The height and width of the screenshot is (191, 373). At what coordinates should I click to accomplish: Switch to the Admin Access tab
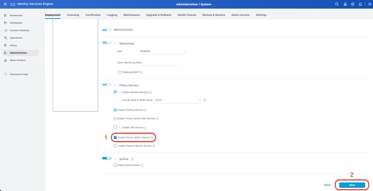tap(240, 15)
